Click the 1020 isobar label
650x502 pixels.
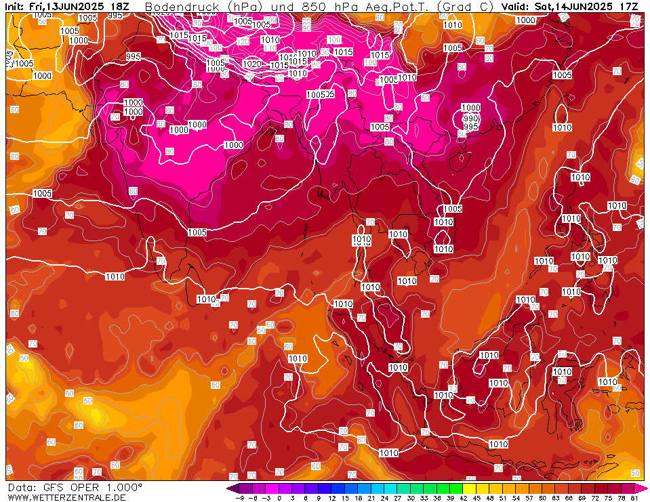tap(251, 64)
